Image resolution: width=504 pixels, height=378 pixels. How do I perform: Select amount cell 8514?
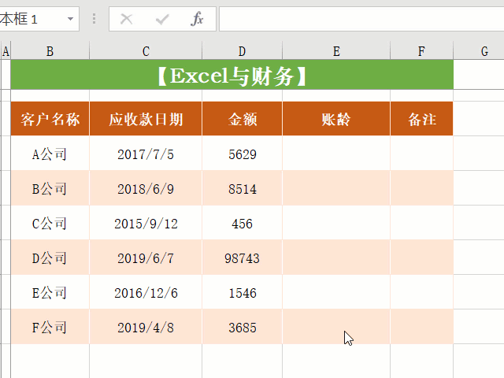[242, 187]
